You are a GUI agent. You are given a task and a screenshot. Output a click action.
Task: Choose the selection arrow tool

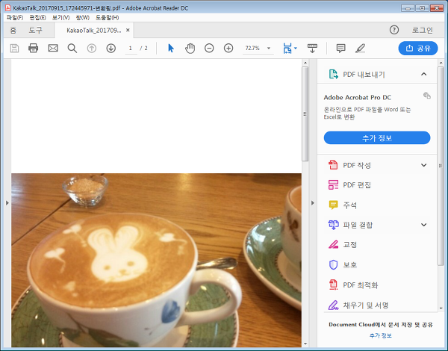coord(171,48)
